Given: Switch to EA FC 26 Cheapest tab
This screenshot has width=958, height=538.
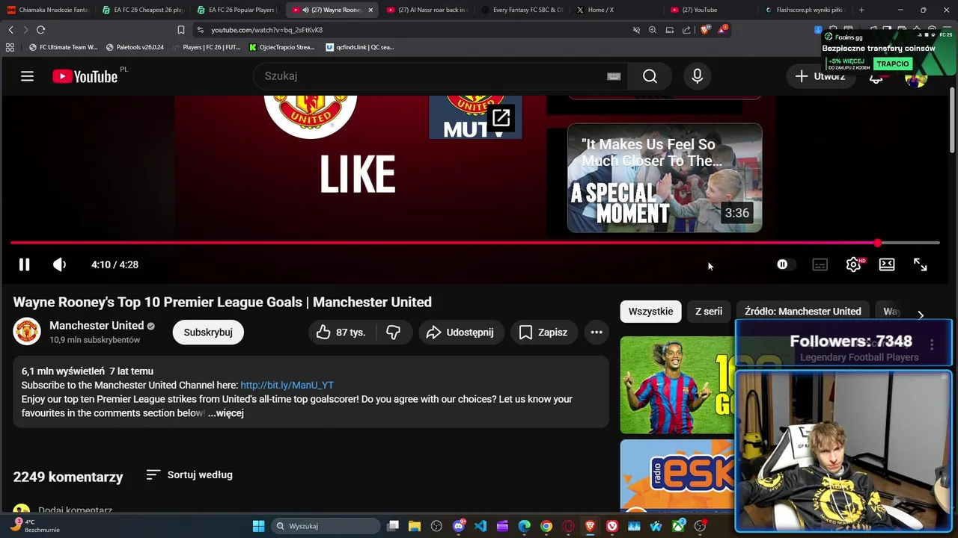Looking at the screenshot, I should [x=143, y=10].
